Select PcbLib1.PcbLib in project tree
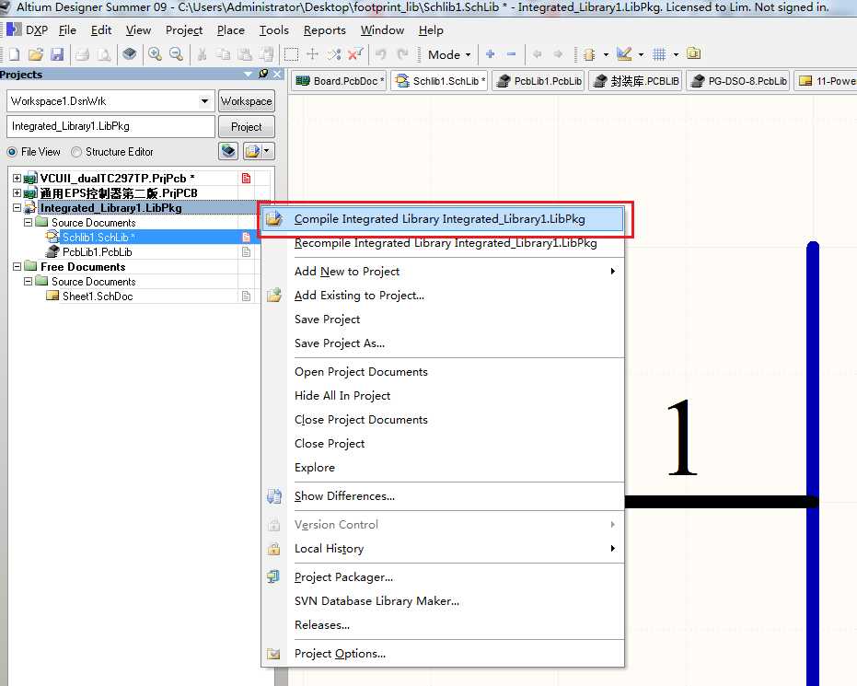Screen dimensions: 857x686 pyautogui.click(x=97, y=252)
